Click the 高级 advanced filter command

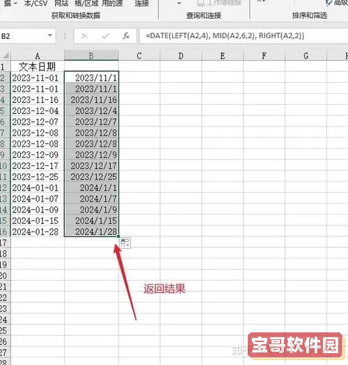pyautogui.click(x=337, y=3)
